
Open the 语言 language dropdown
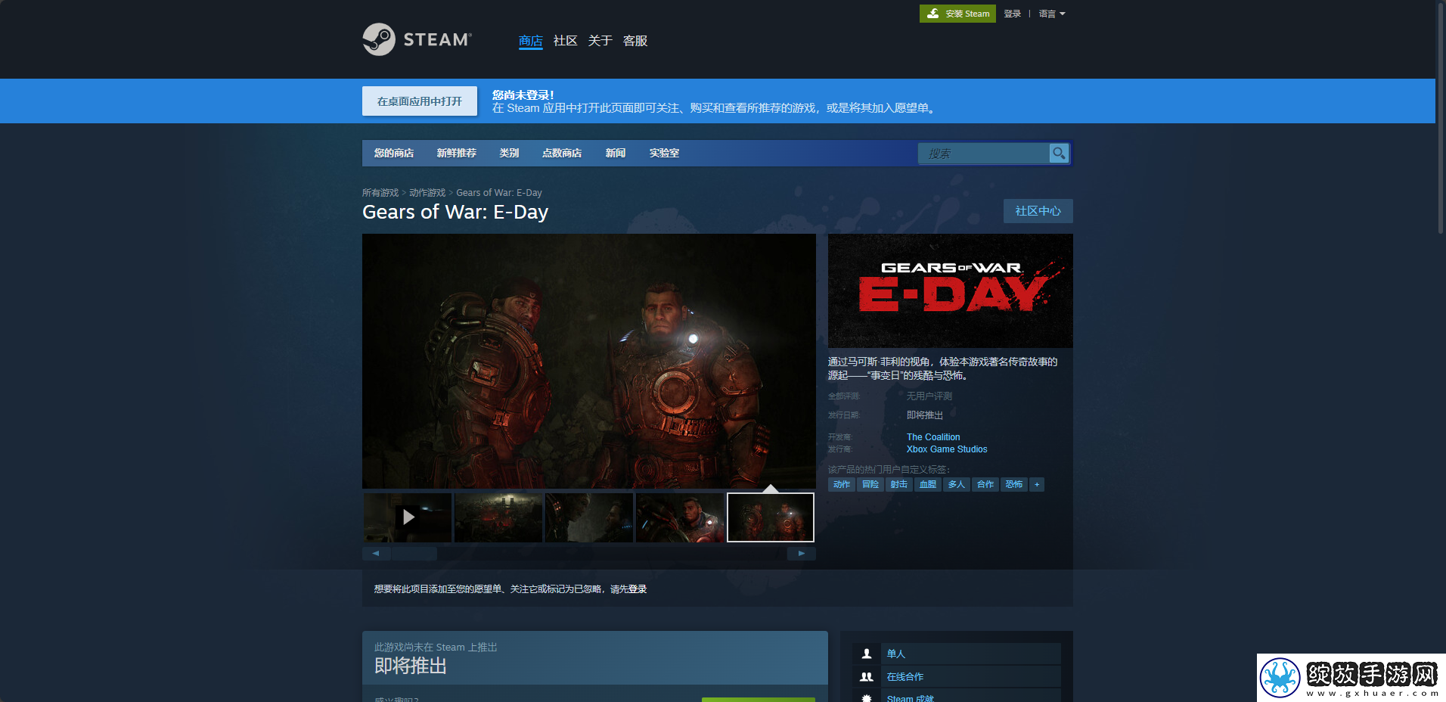pyautogui.click(x=1052, y=14)
